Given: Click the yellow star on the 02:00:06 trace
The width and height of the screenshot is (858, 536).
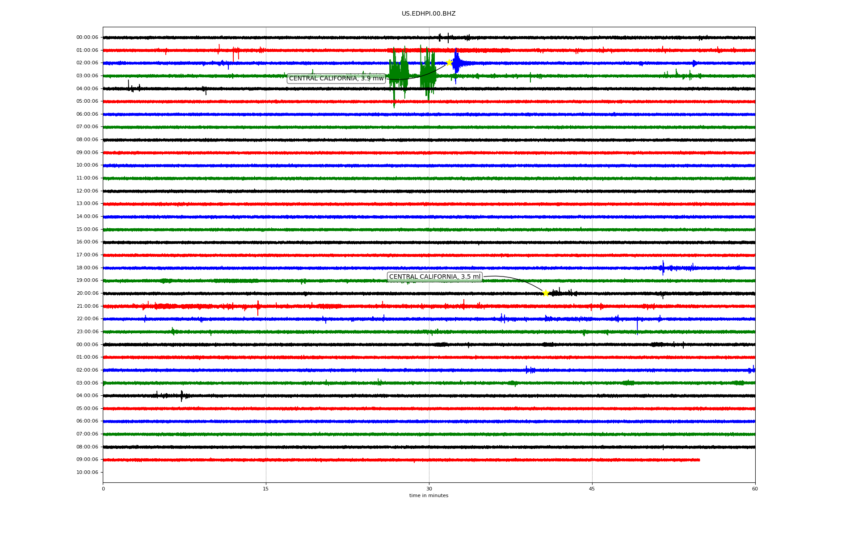Looking at the screenshot, I should point(449,63).
